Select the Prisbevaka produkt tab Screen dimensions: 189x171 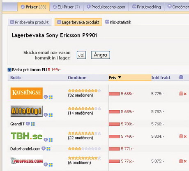tap(30, 22)
